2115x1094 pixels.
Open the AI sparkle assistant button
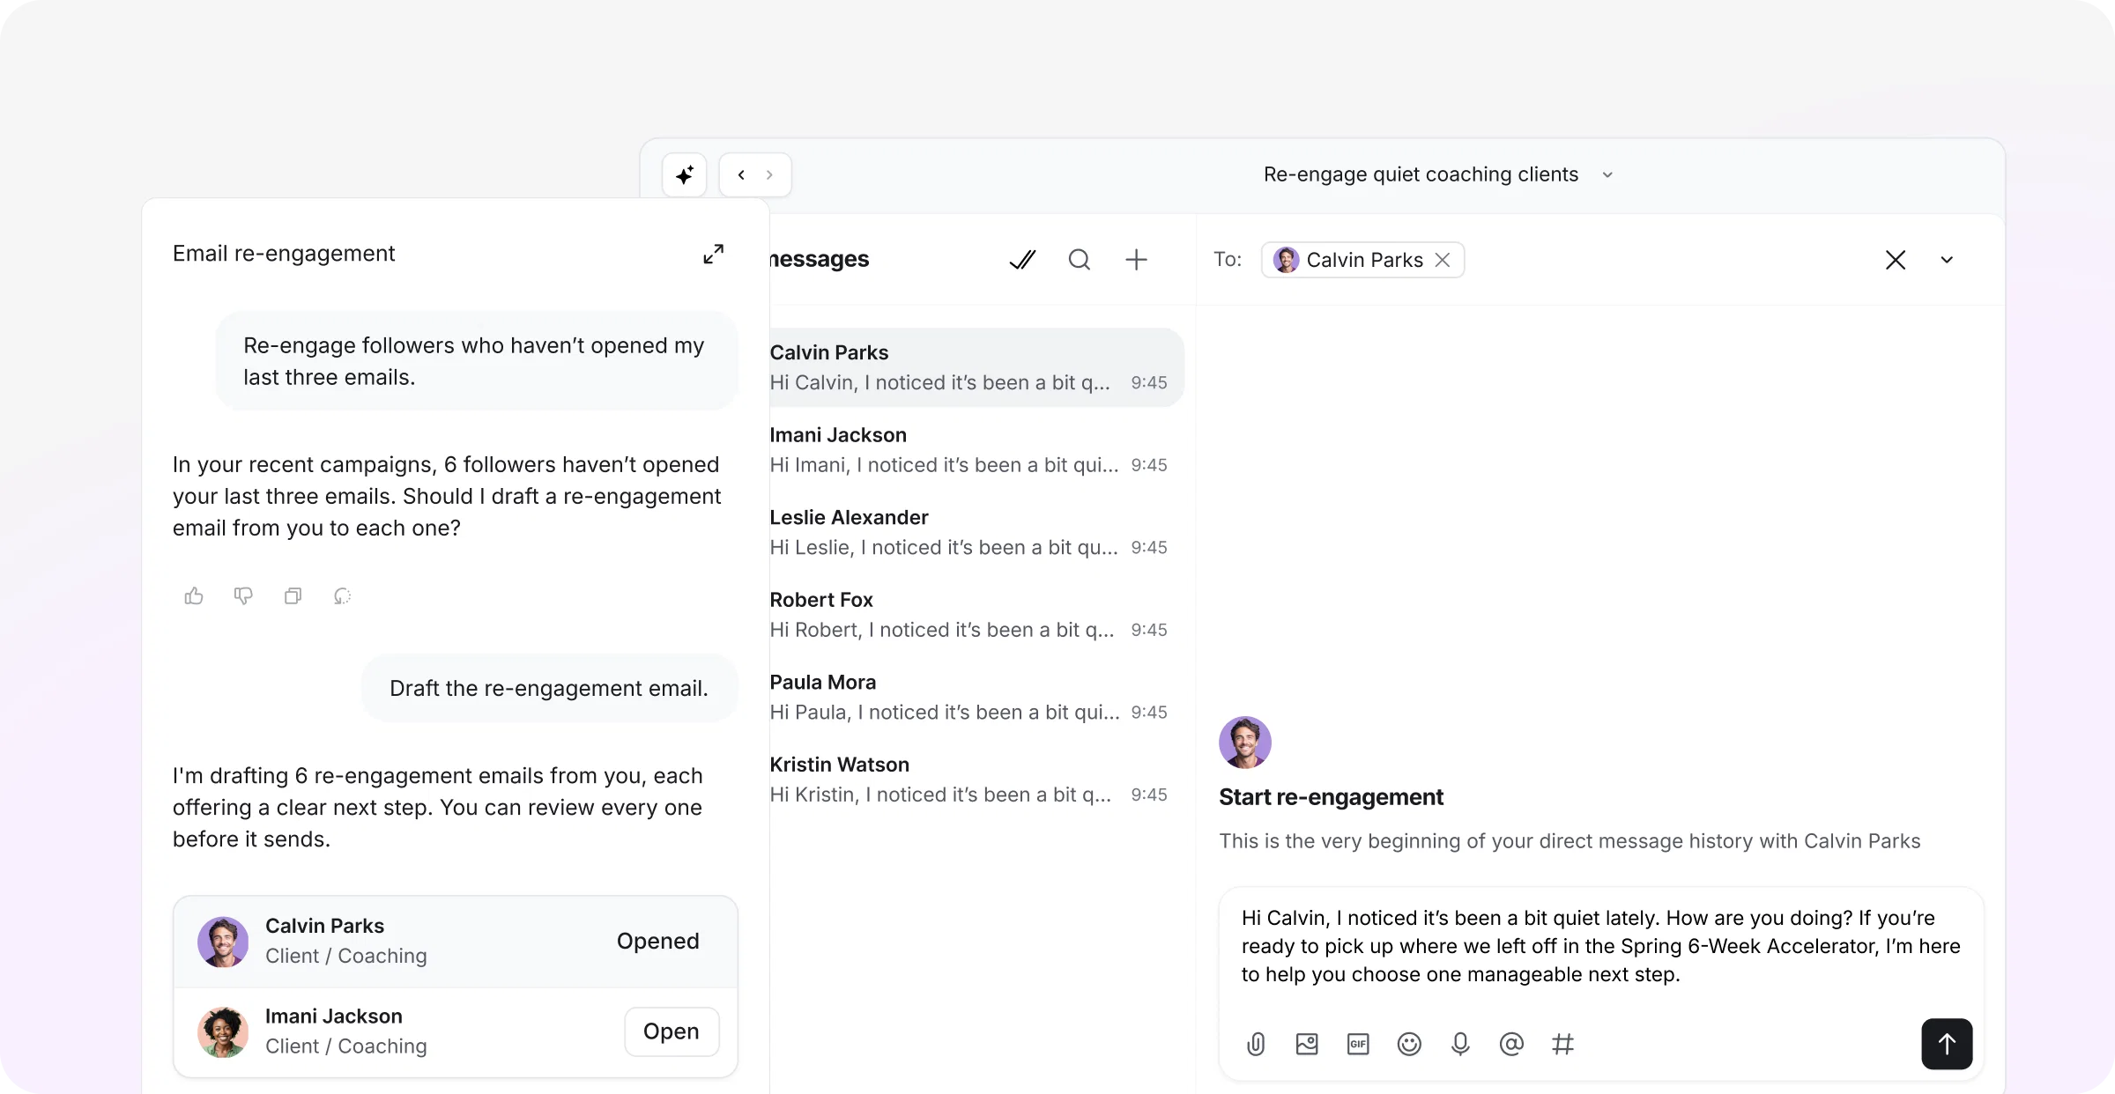(685, 174)
